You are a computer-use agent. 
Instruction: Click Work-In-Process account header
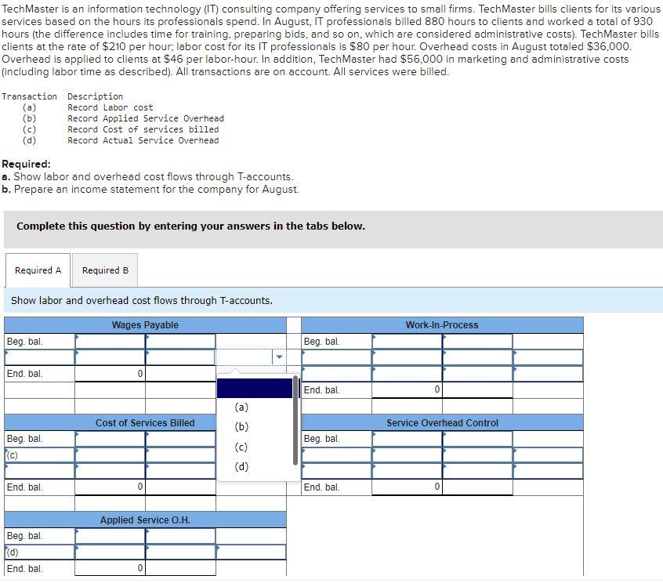[442, 325]
